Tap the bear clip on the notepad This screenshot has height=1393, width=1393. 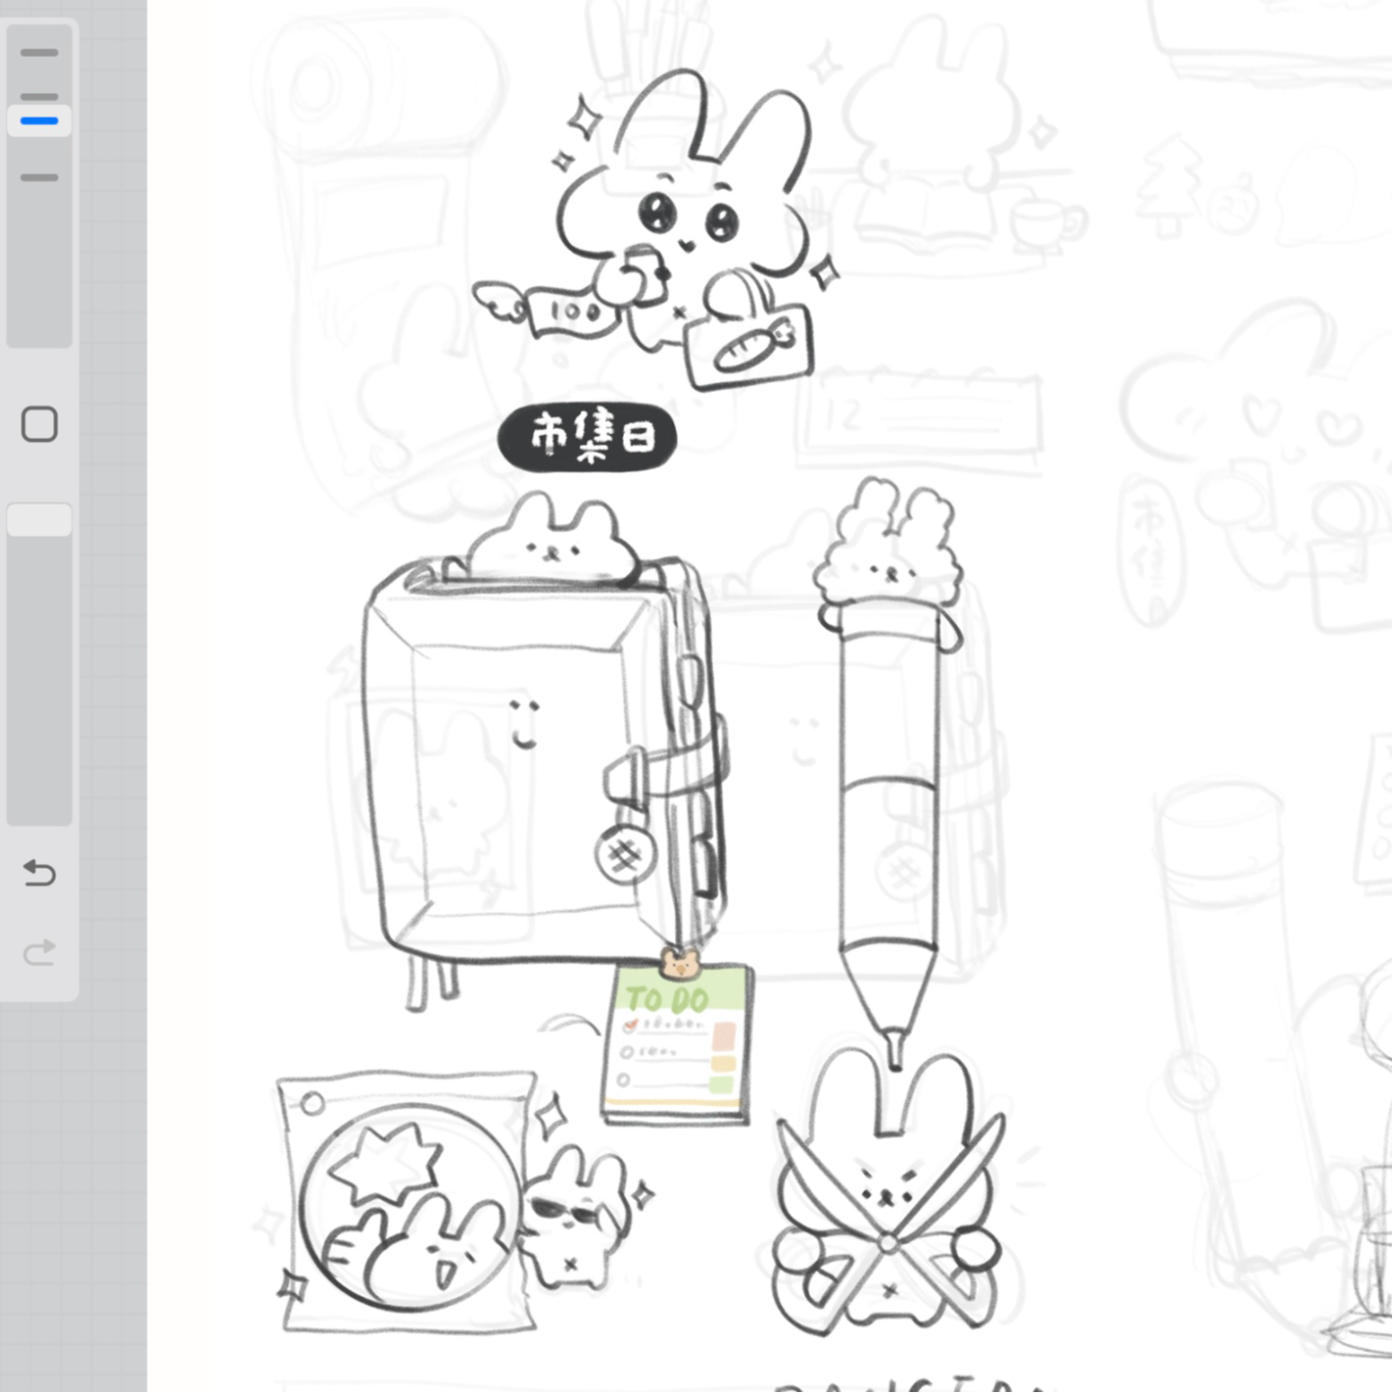(x=679, y=964)
